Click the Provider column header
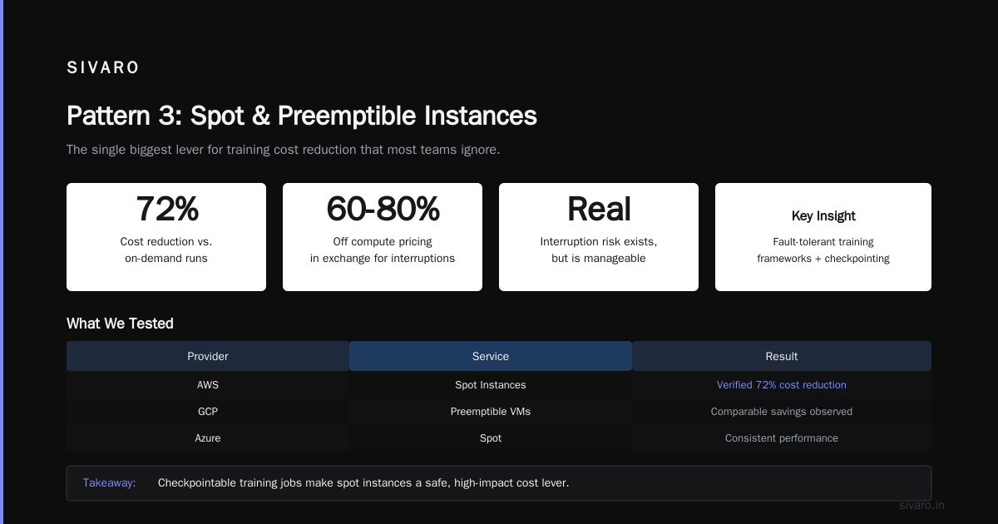Image resolution: width=998 pixels, height=524 pixels. coord(208,356)
